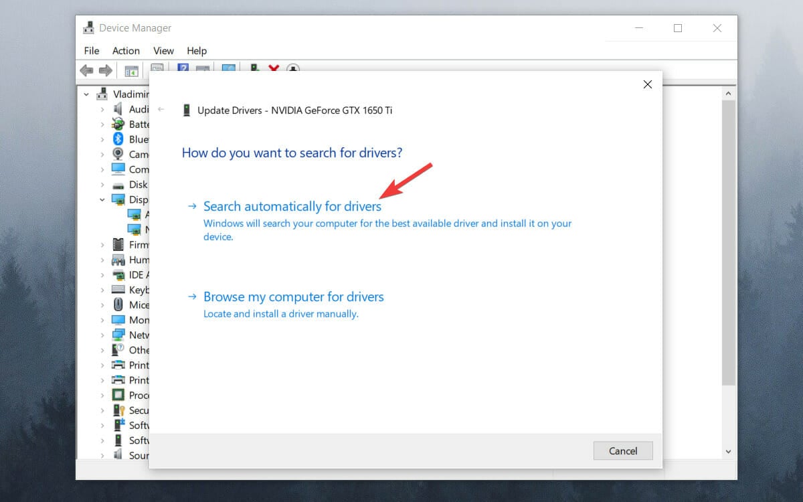Expand the Processors category chevron
The height and width of the screenshot is (502, 803).
[x=102, y=395]
